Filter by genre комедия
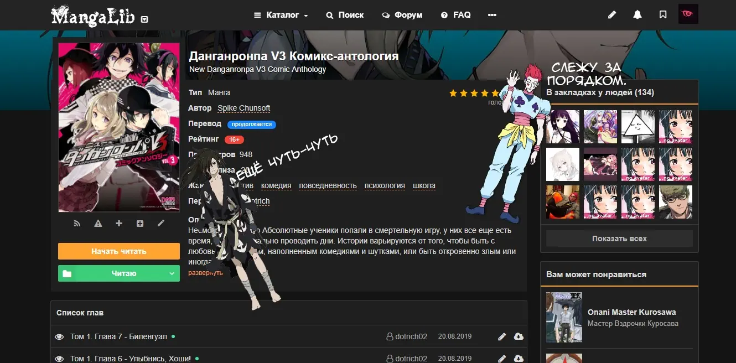736x363 pixels. click(x=276, y=185)
